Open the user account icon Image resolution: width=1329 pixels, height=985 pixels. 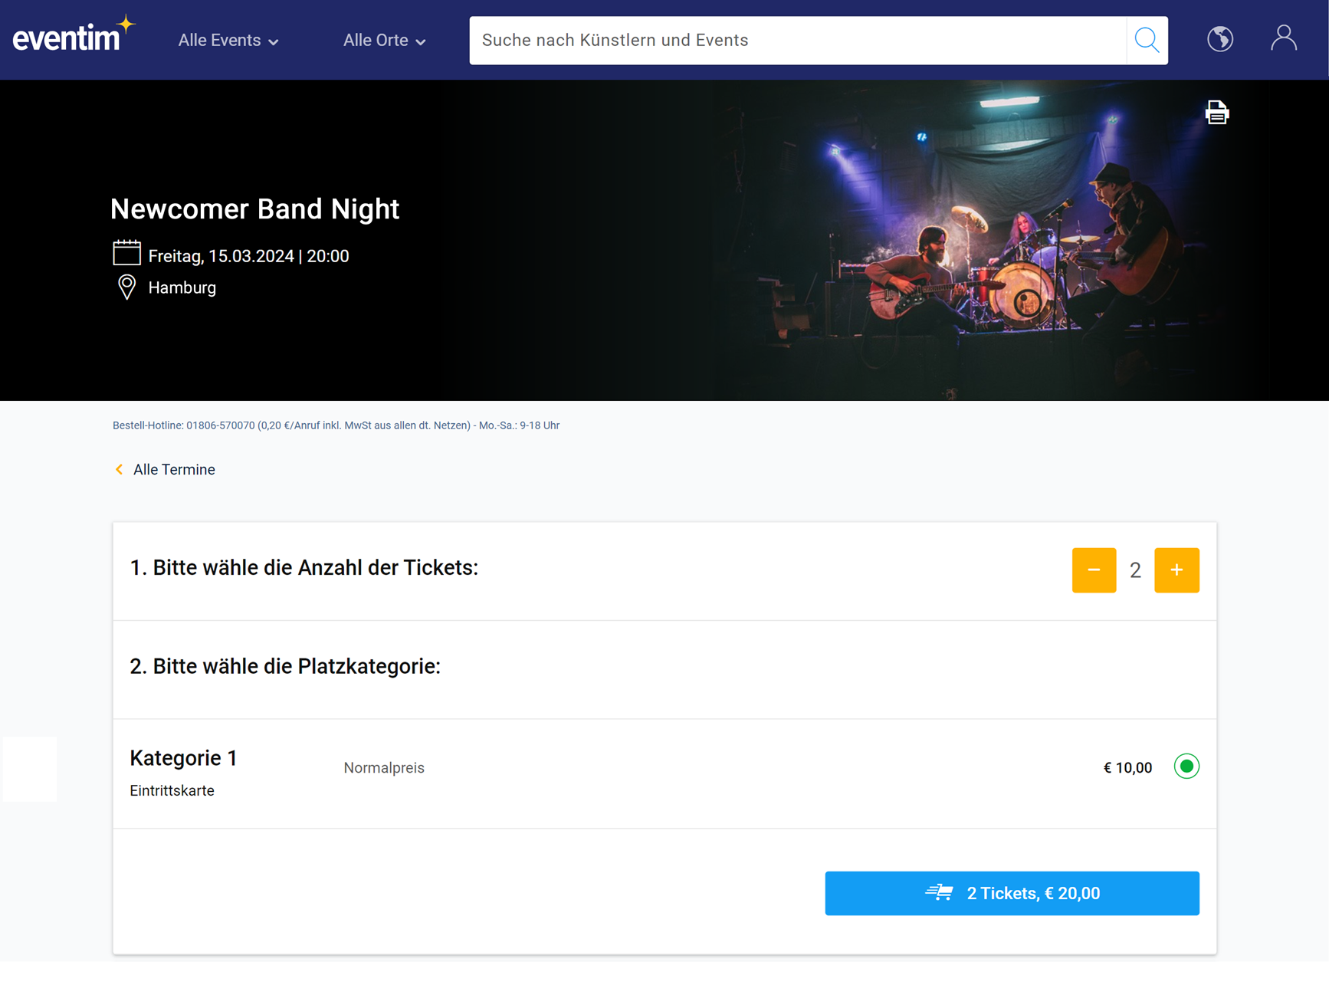point(1283,38)
